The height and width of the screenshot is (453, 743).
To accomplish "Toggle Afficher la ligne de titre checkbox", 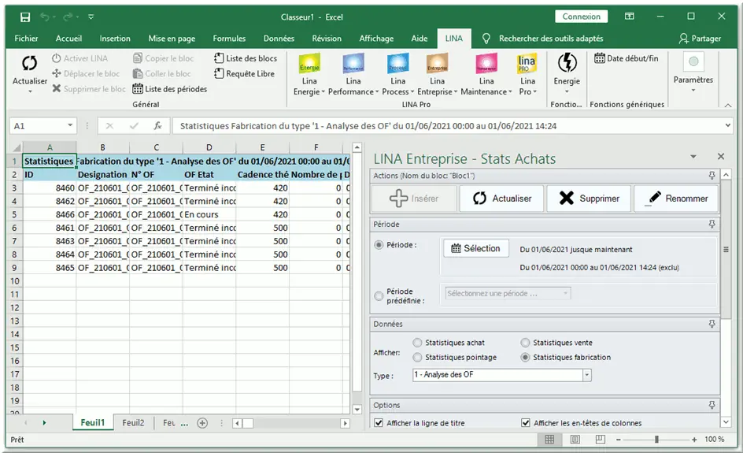I will (379, 422).
